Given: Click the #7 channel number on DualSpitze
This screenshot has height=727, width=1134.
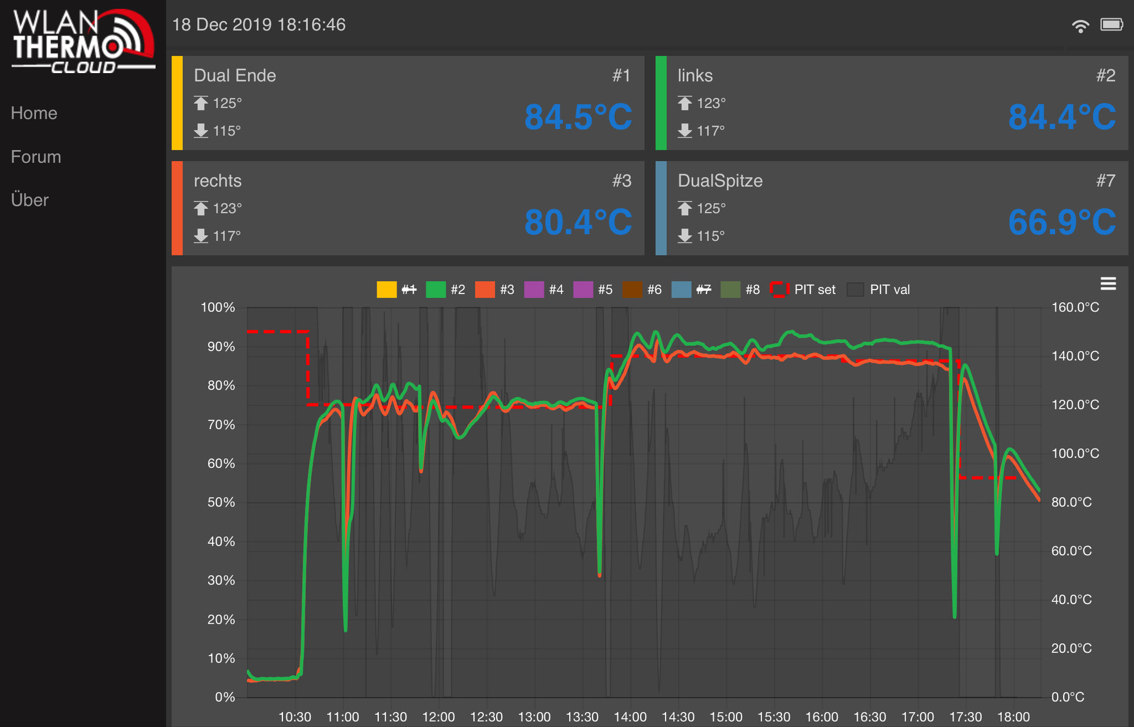Looking at the screenshot, I should tap(1106, 181).
